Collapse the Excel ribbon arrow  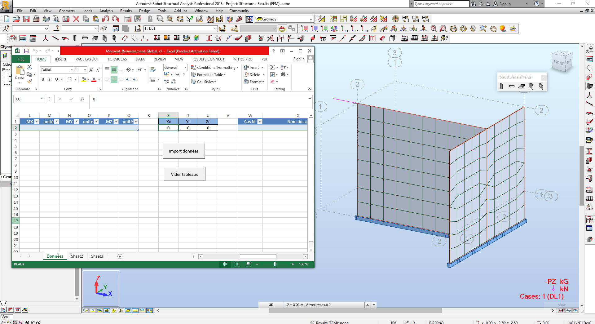pyautogui.click(x=310, y=89)
